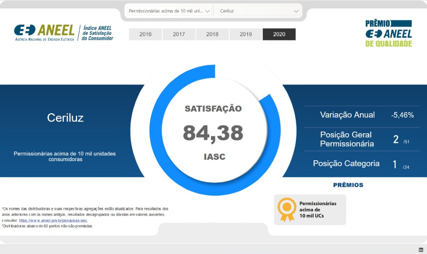The height and width of the screenshot is (254, 427).
Task: Click the 84,38 satisfaction score
Action: (x=213, y=133)
